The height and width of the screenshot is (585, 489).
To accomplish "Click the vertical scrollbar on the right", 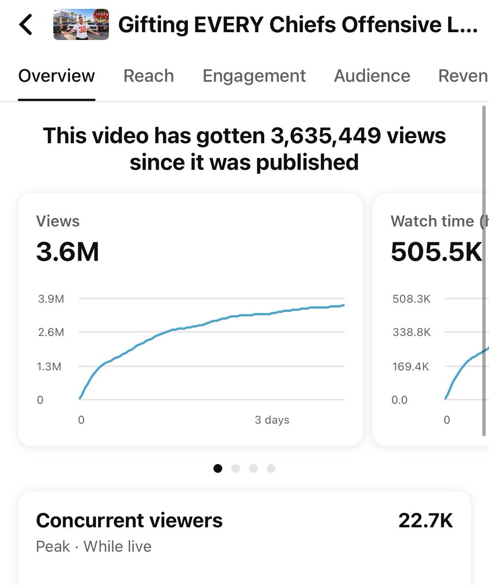I will click(x=485, y=271).
